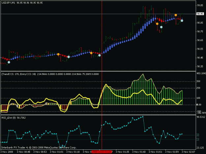Click the 100 level label on CCI scale
Image resolution: width=206 pixels, height=154 pixels.
(x=198, y=98)
